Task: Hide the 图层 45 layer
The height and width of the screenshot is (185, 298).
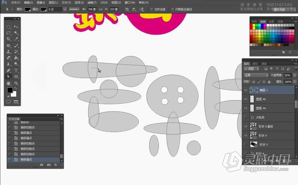Action: [245, 99]
